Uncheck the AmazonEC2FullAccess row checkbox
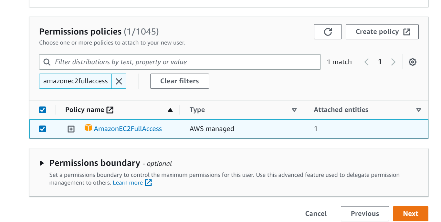Image resolution: width=441 pixels, height=222 pixels. pos(42,129)
